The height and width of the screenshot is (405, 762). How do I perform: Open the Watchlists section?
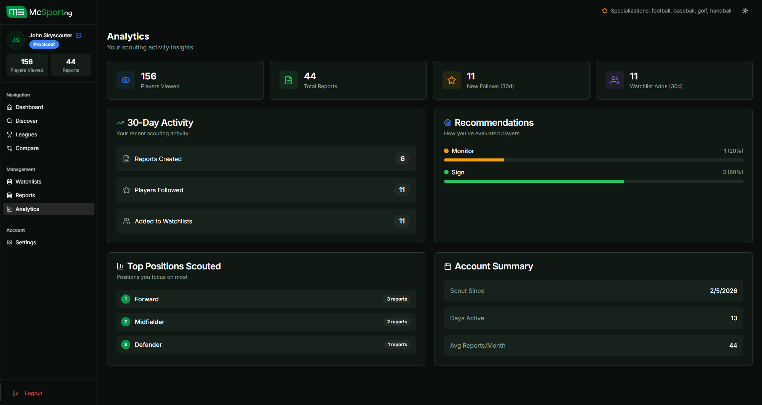pyautogui.click(x=29, y=182)
